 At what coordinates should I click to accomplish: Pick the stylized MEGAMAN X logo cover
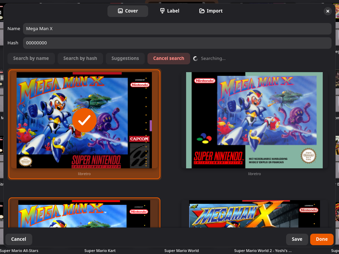point(254,214)
